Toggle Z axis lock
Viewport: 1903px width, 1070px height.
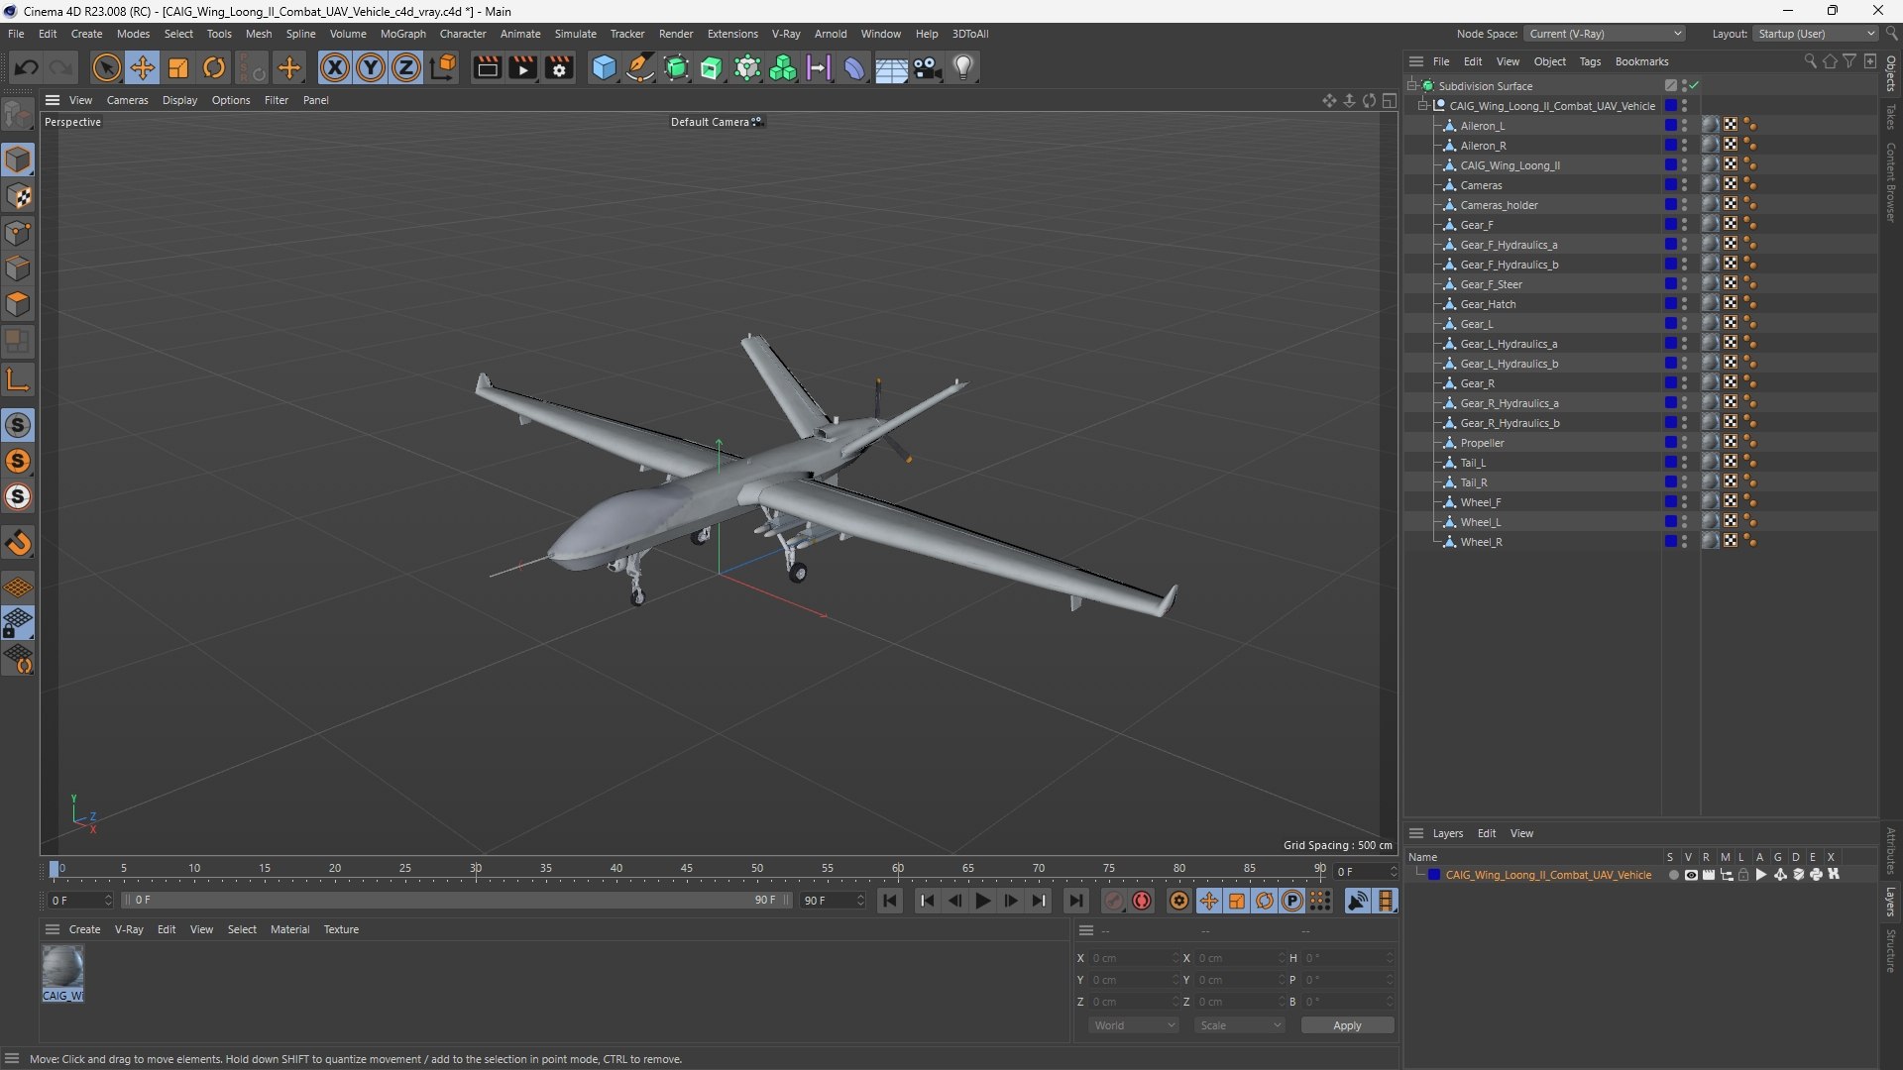[406, 67]
